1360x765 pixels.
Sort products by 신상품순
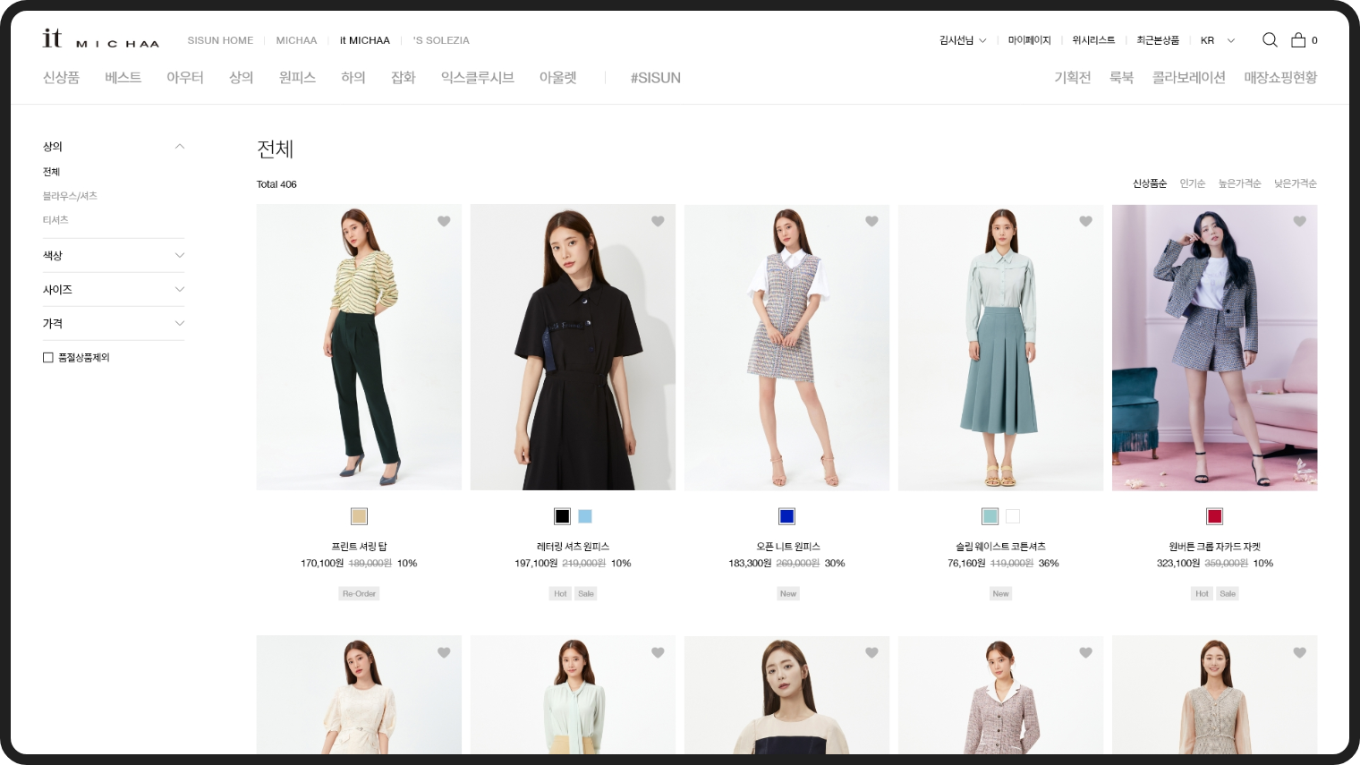[x=1150, y=183]
